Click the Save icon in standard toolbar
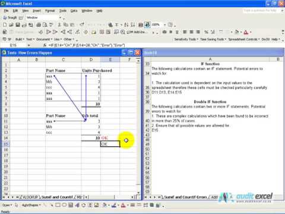Viewport: 285px width, 214px height. pos(18,25)
